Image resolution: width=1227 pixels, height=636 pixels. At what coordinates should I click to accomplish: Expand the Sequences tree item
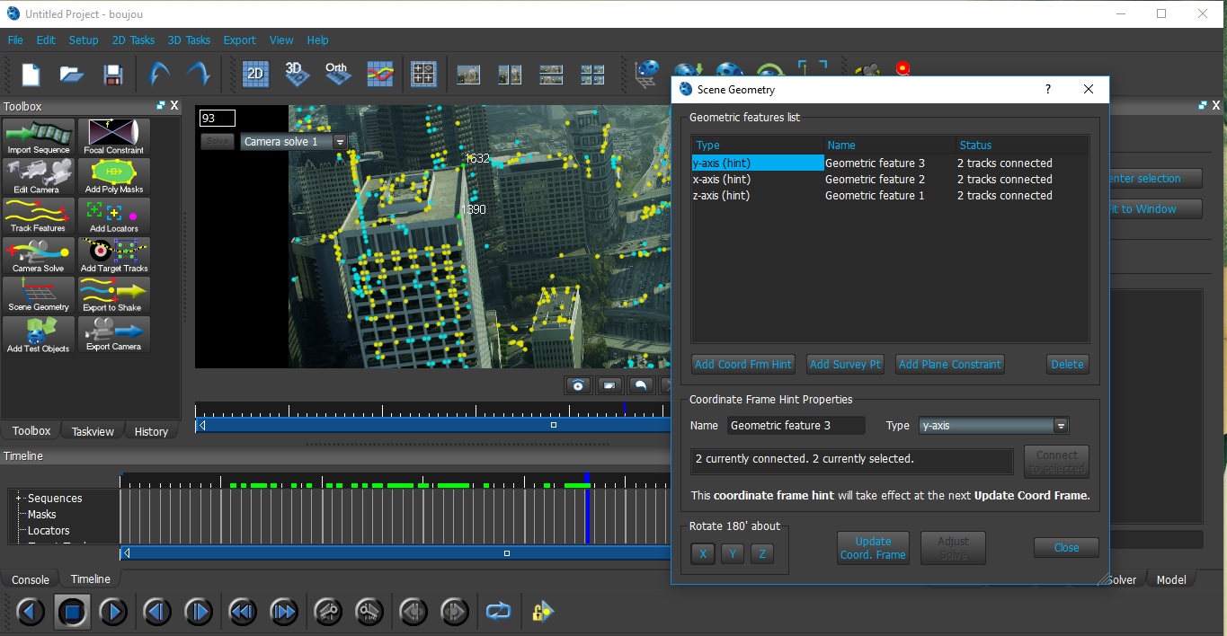click(x=20, y=499)
